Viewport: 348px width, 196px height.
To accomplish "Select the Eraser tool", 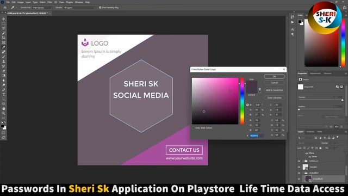I will pyautogui.click(x=4, y=71).
